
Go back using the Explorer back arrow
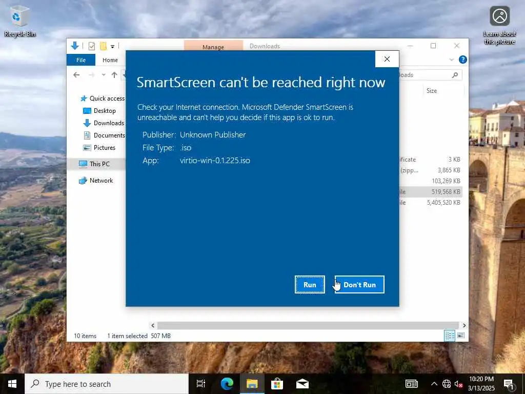pos(77,75)
